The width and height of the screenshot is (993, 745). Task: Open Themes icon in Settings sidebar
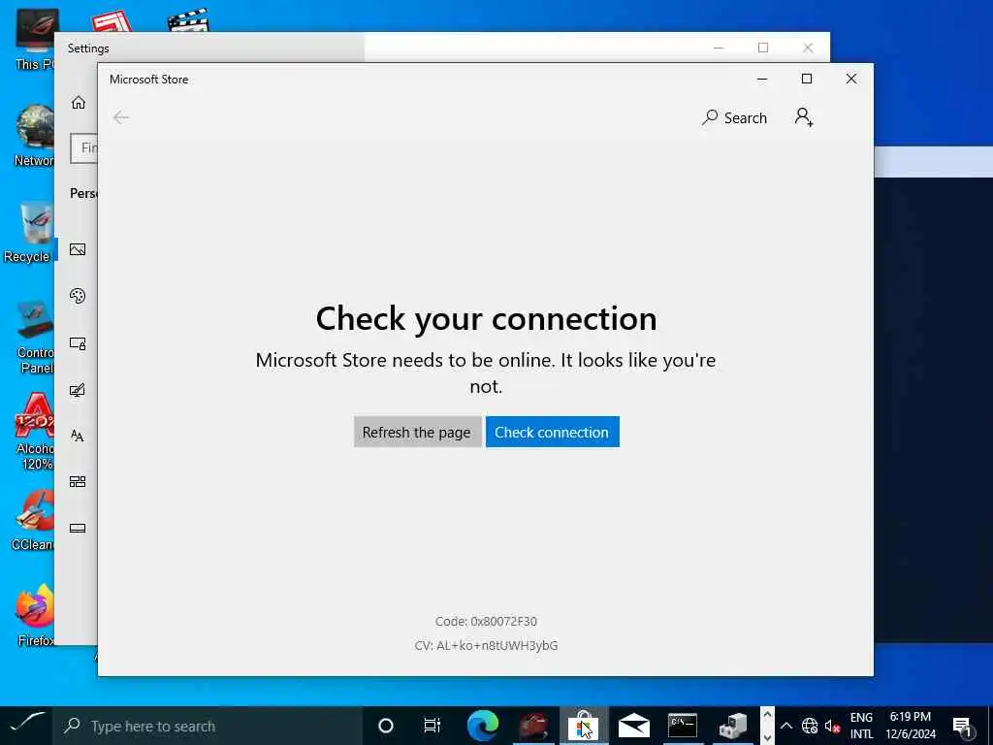click(x=78, y=390)
